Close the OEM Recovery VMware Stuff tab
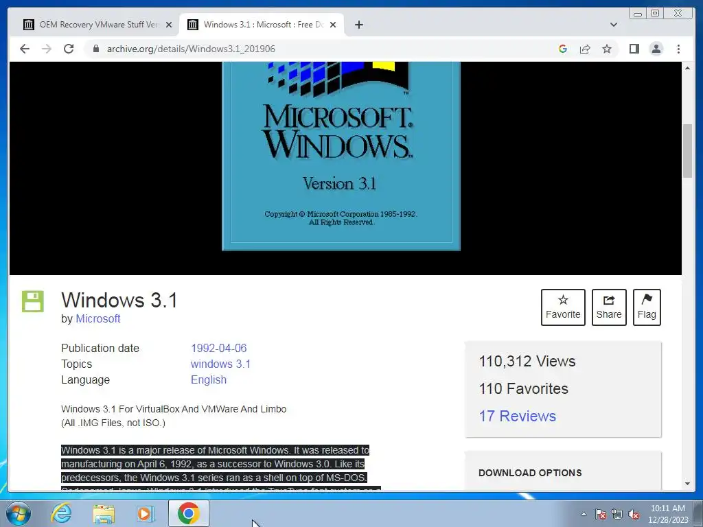 [x=169, y=25]
